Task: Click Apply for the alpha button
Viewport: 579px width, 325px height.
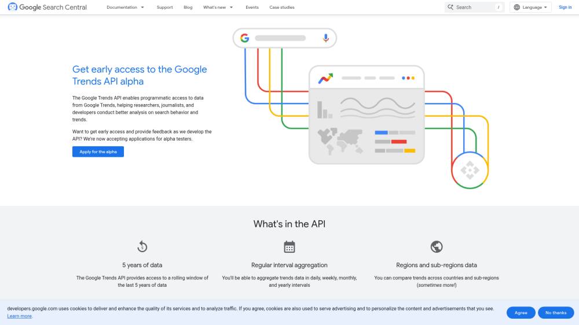Action: coord(98,152)
